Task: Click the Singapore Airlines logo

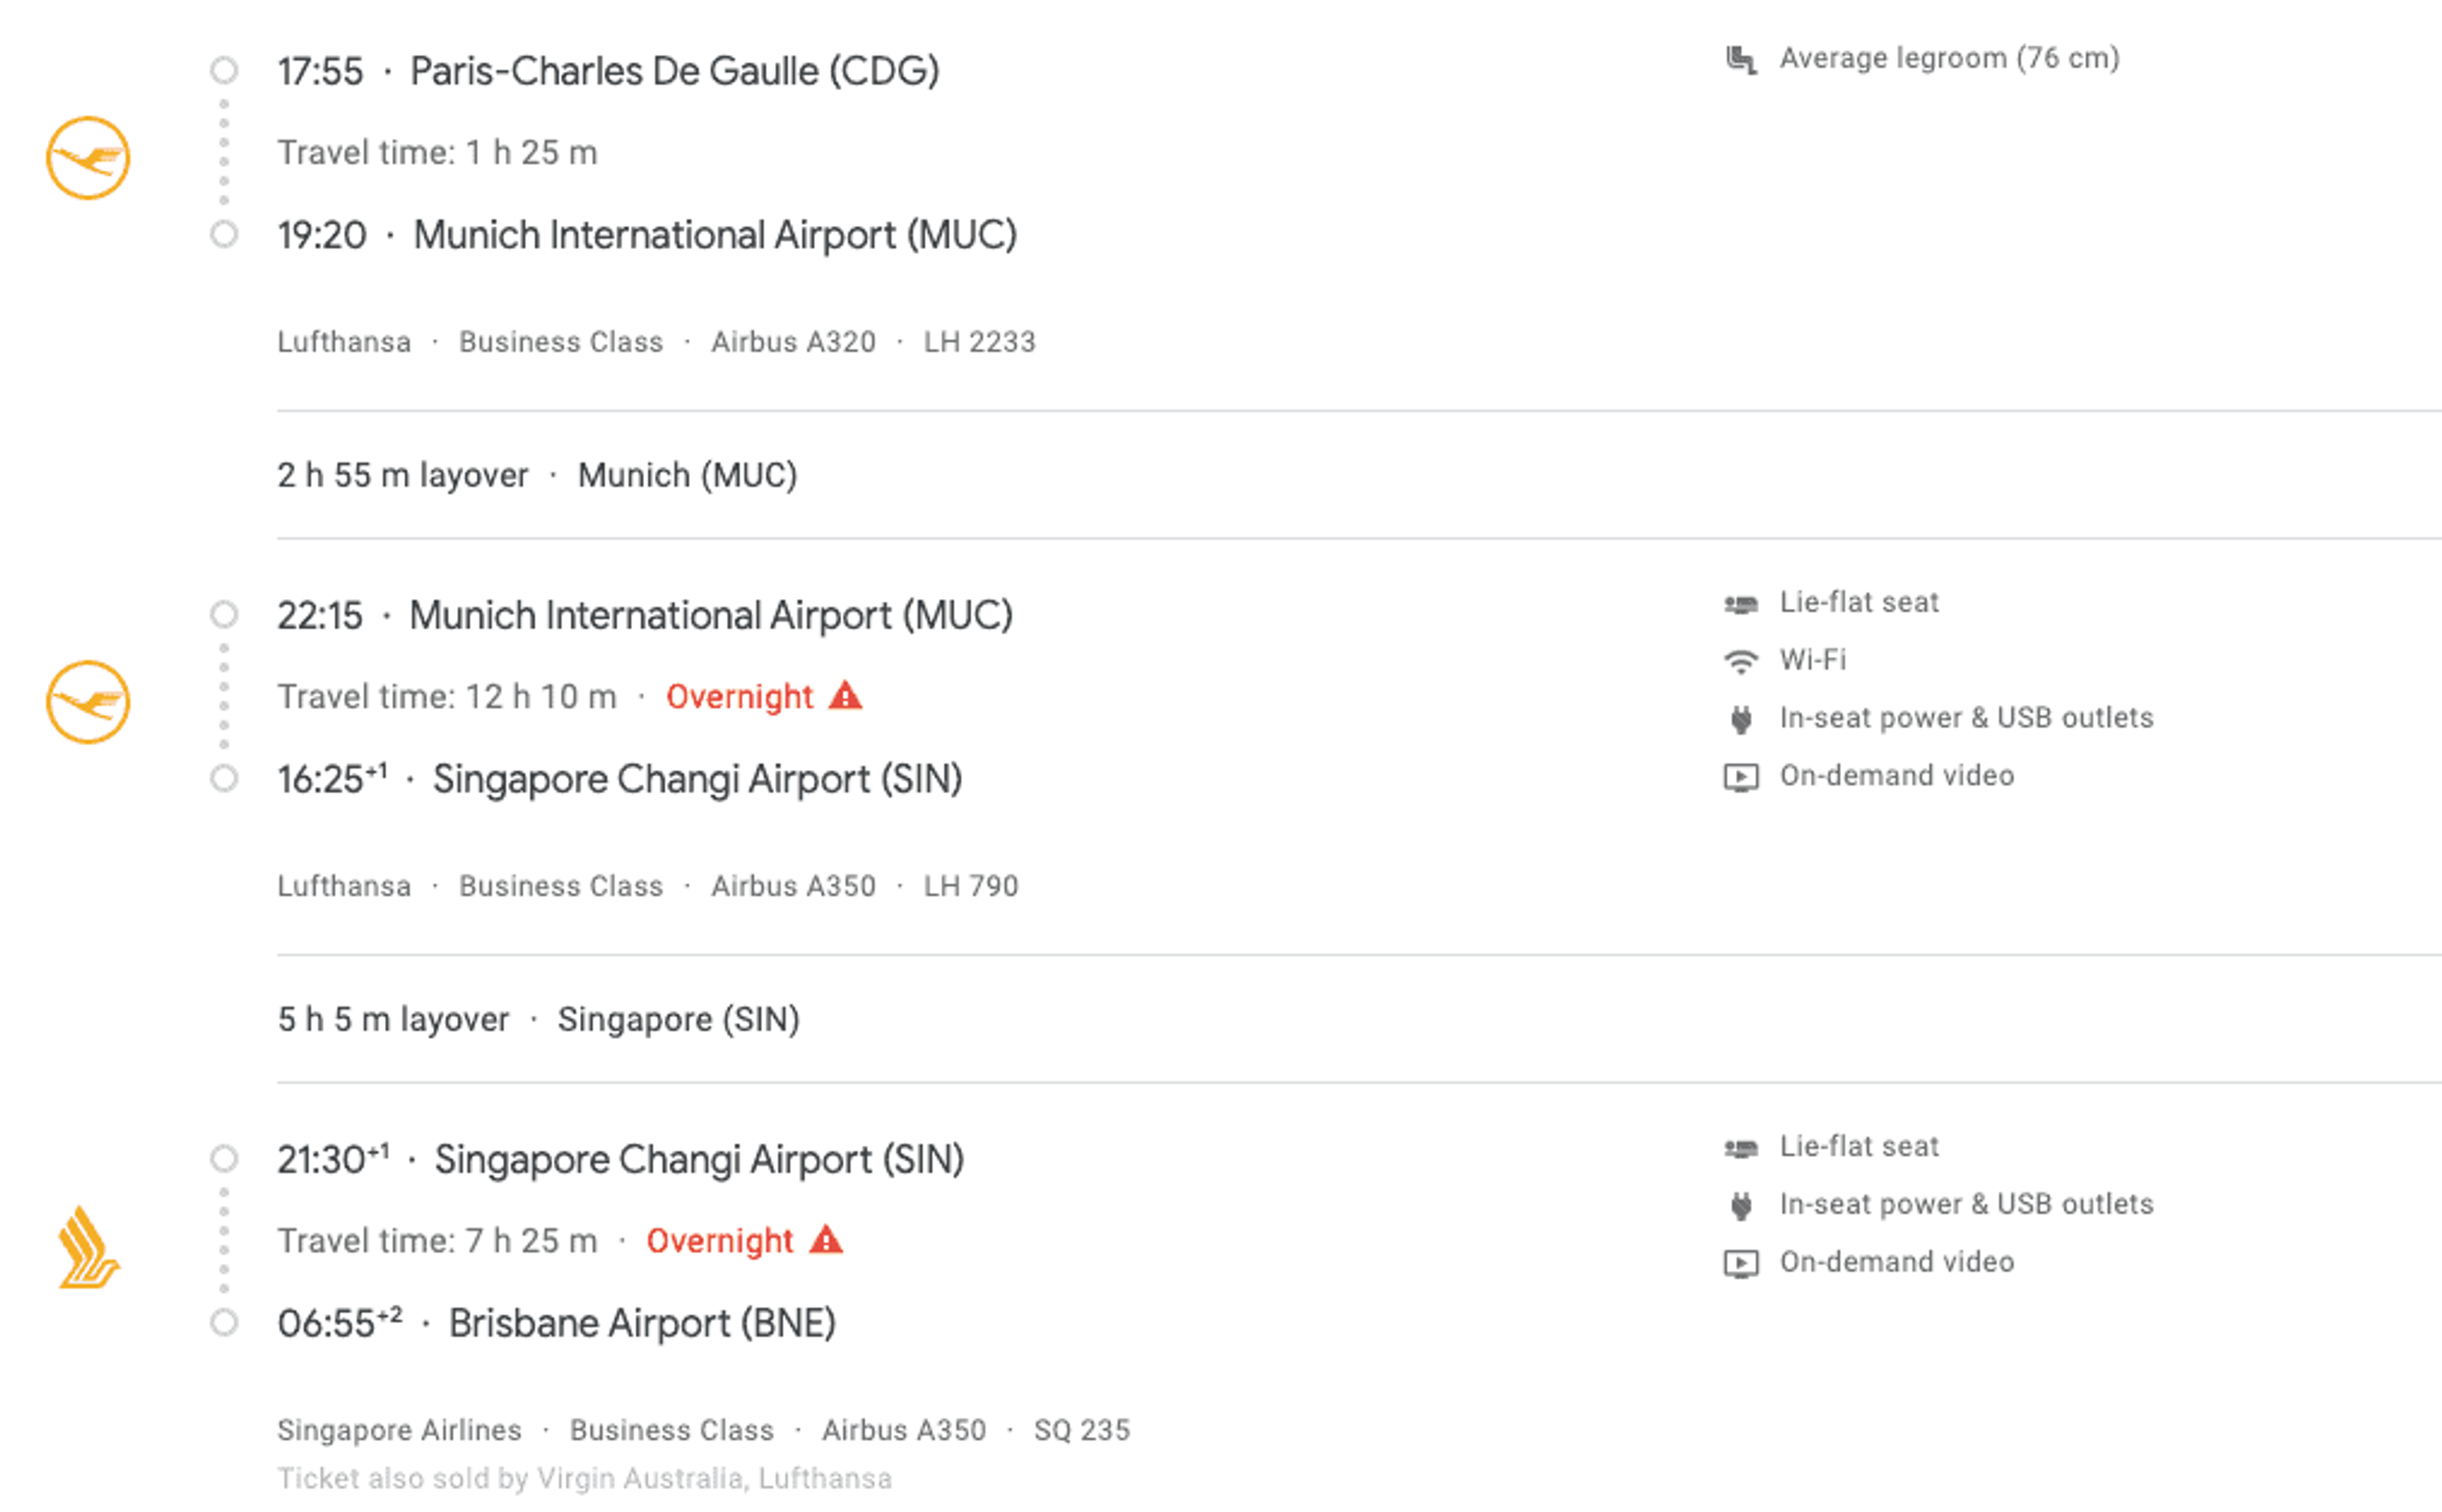Action: (x=88, y=1247)
